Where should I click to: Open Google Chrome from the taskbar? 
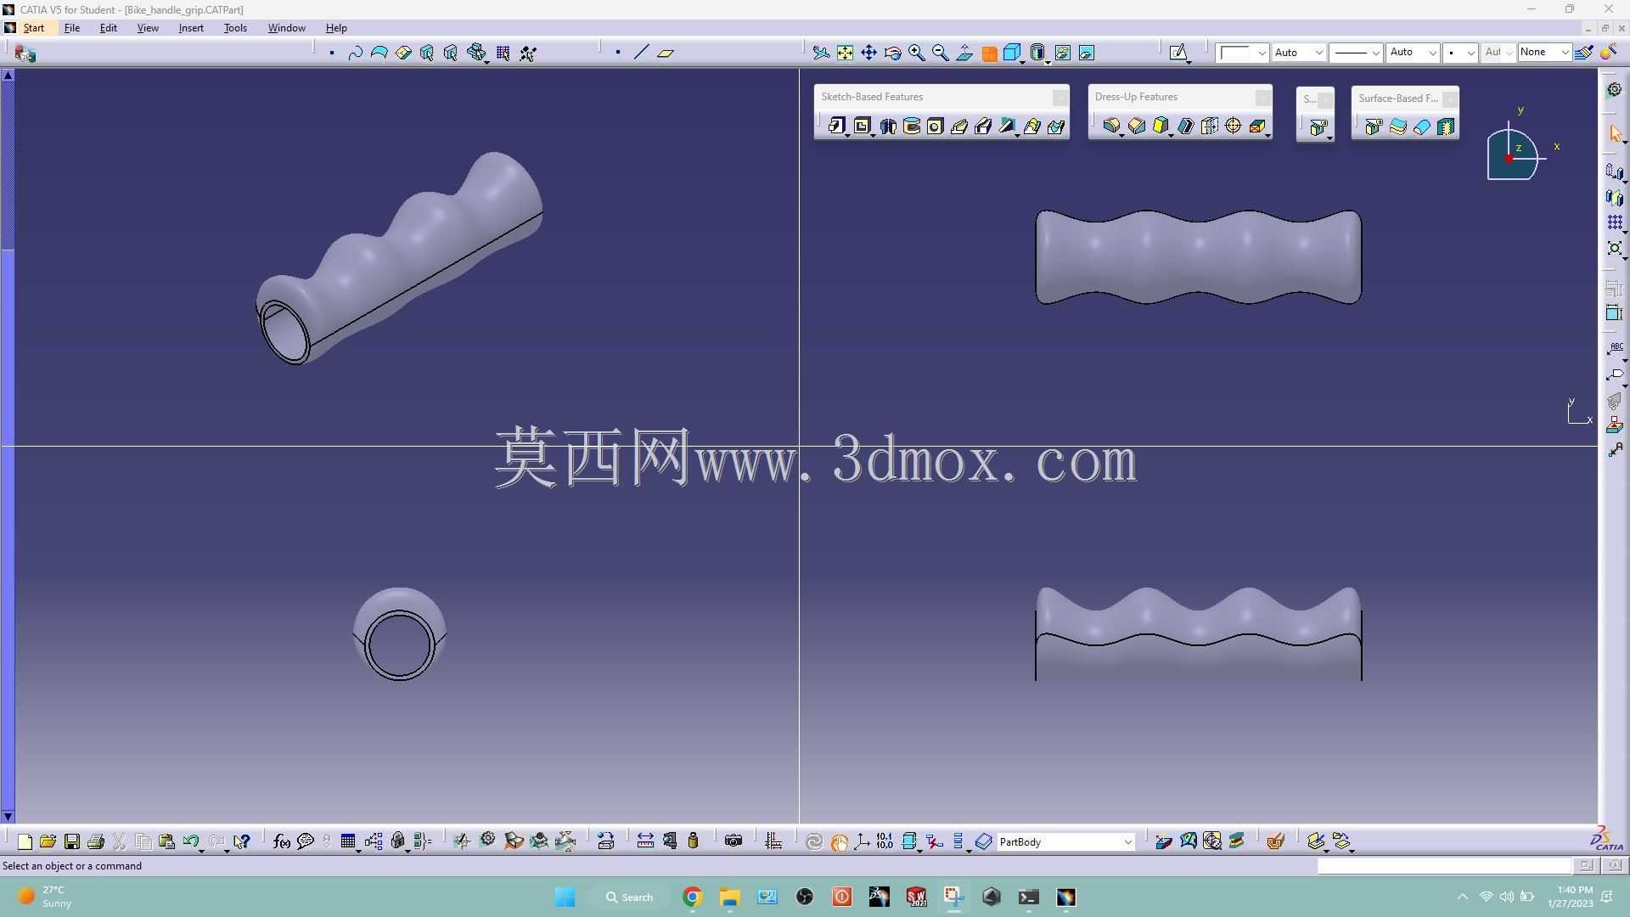click(693, 897)
